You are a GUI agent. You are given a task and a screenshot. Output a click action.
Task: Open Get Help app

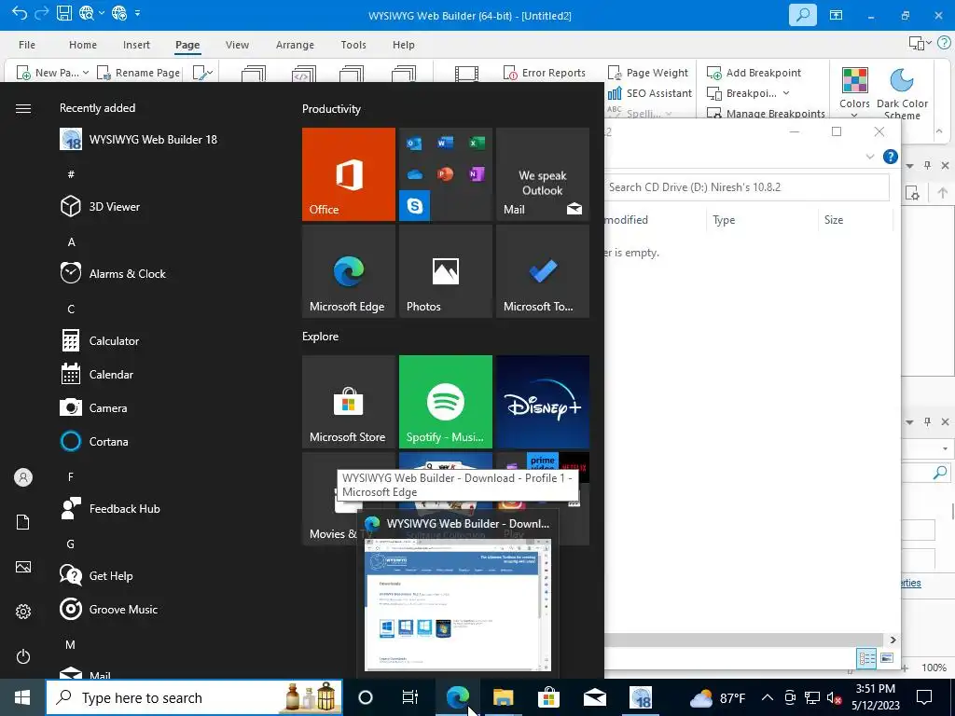pyautogui.click(x=96, y=575)
